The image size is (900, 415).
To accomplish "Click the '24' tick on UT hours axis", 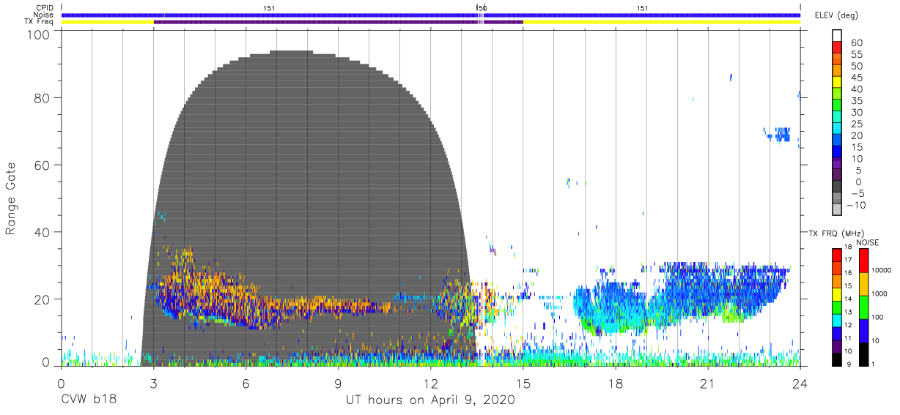I will click(800, 384).
